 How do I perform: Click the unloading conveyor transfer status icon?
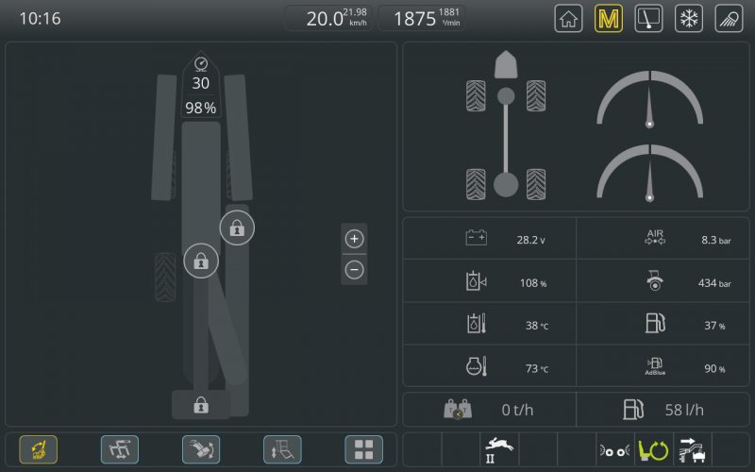point(693,450)
